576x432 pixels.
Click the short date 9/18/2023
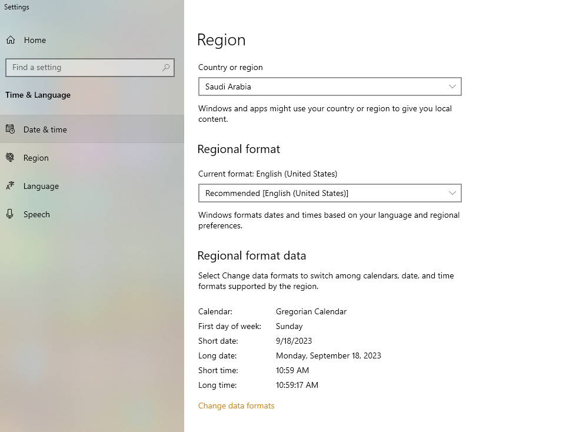[294, 341]
